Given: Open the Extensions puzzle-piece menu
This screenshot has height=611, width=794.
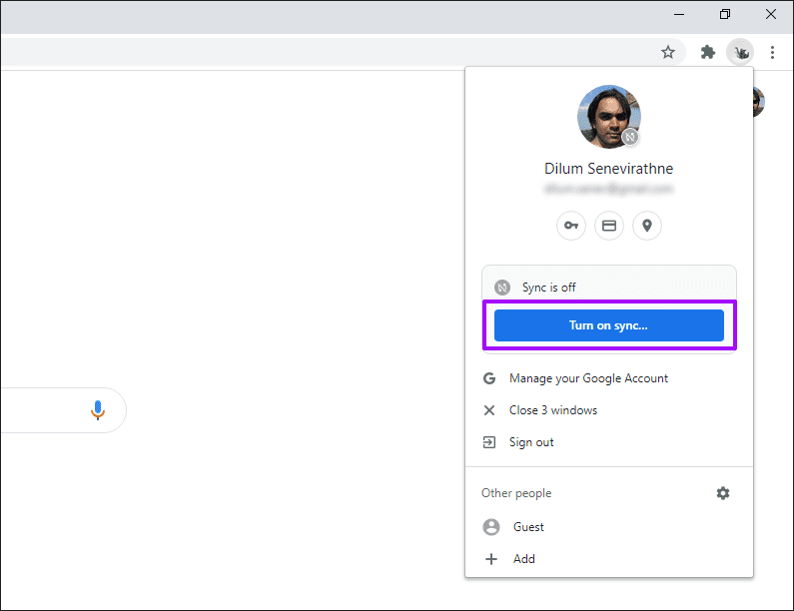Looking at the screenshot, I should click(x=707, y=52).
